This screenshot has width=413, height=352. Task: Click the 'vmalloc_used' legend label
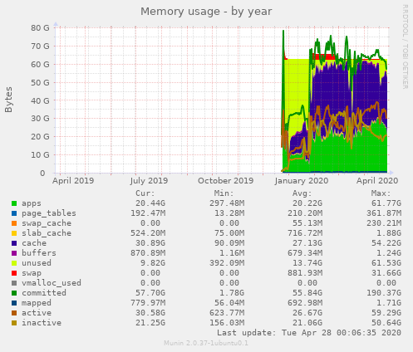click(x=52, y=283)
